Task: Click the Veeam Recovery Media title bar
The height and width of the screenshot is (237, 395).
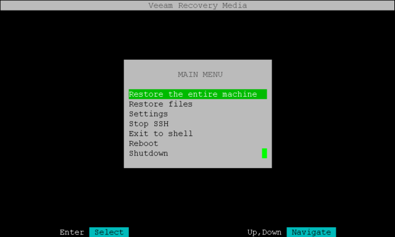Action: [x=197, y=6]
